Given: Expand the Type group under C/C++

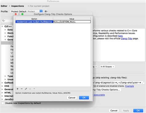Looking at the screenshot, I should 5,76.
